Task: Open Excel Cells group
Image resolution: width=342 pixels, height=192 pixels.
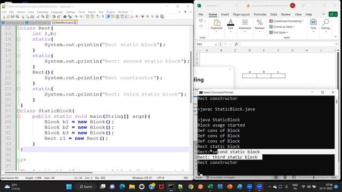Action: (313, 26)
